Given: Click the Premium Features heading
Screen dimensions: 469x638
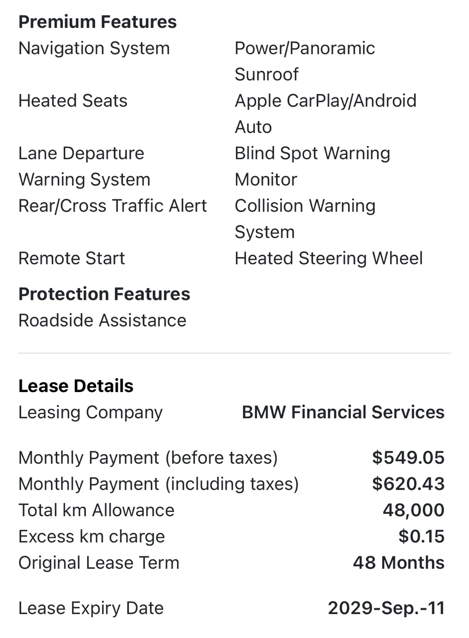Looking at the screenshot, I should coord(97,22).
